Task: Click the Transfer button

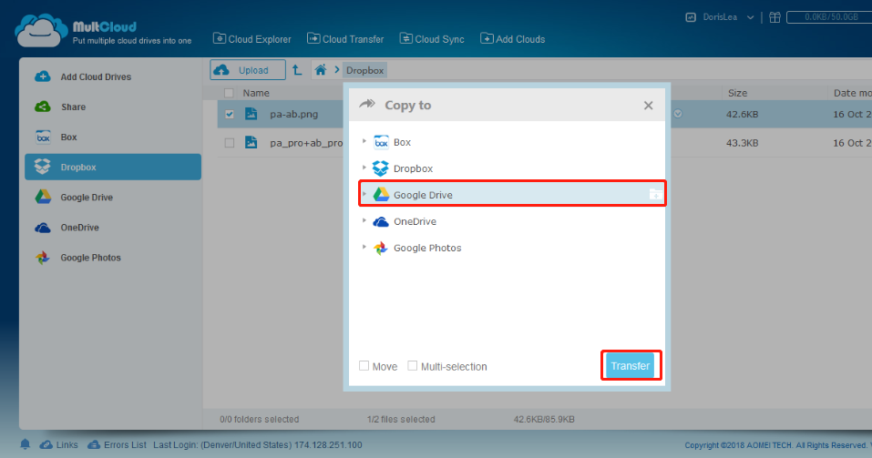Action: coord(631,366)
